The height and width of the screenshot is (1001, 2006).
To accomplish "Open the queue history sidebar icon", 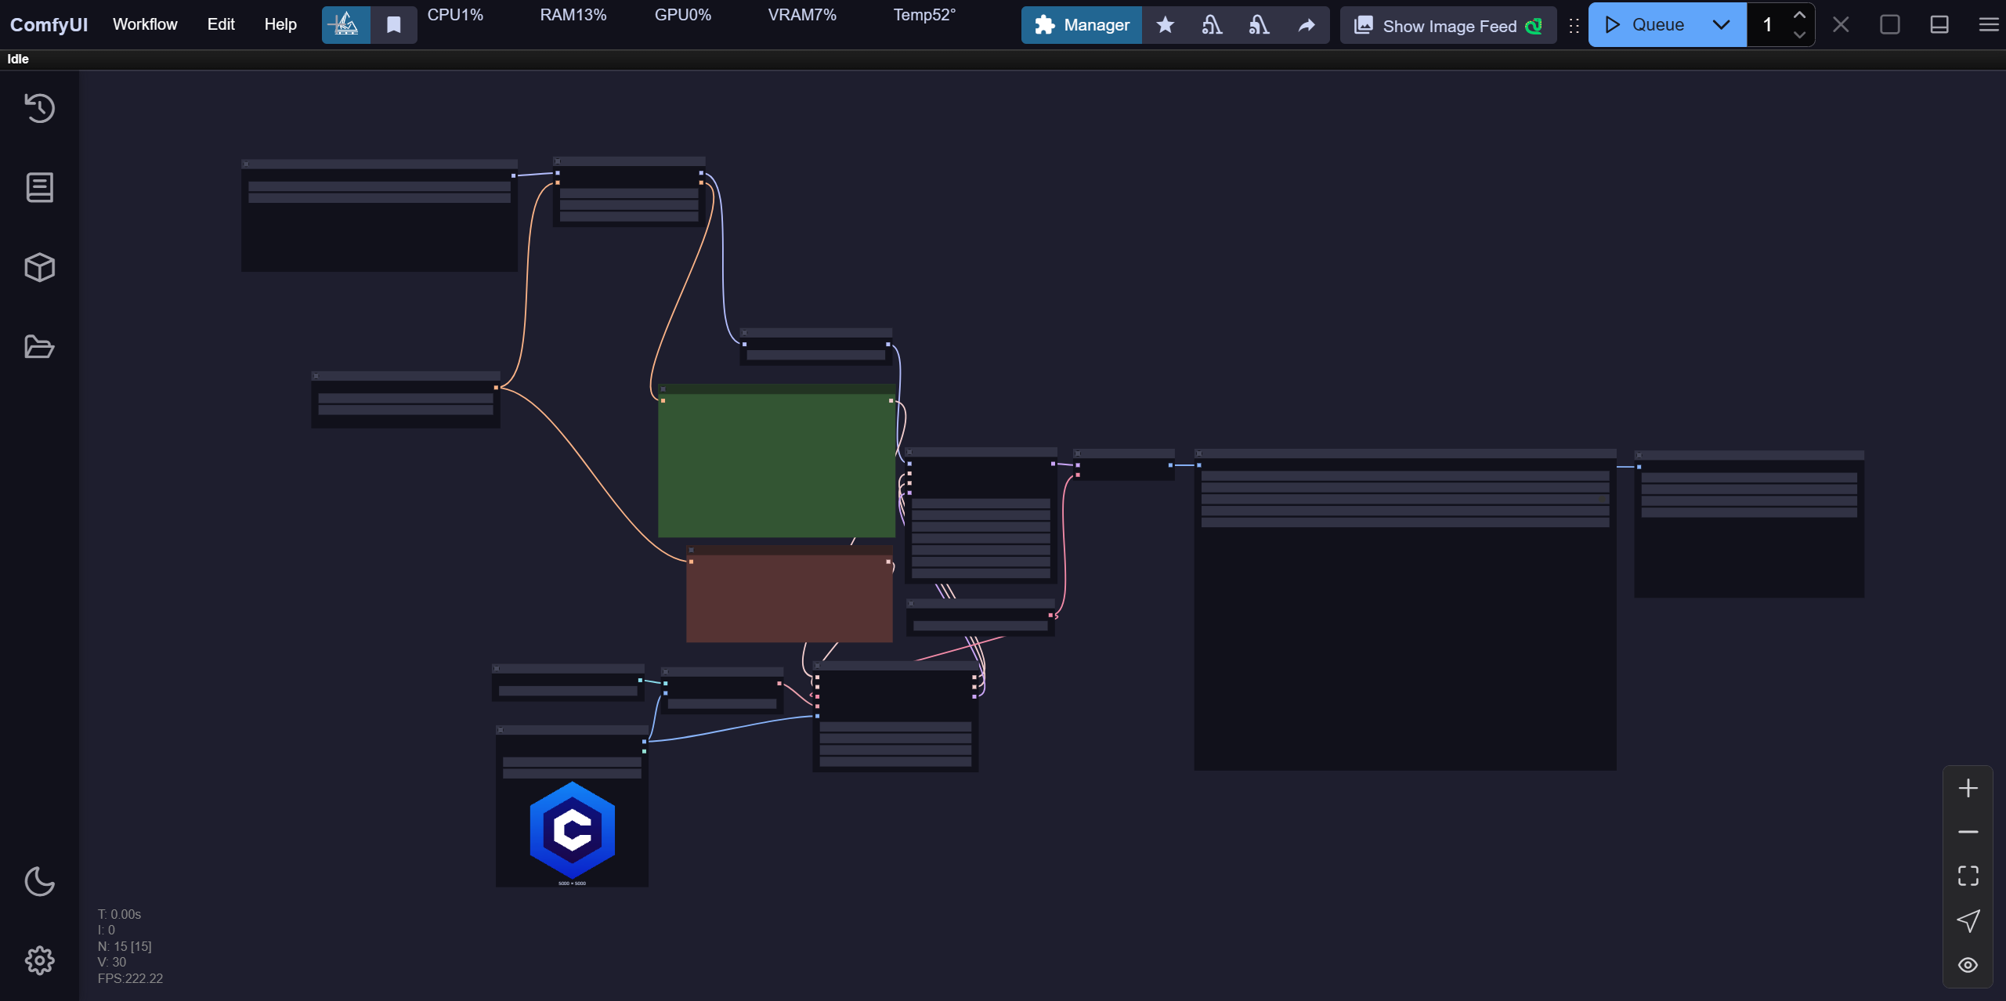I will 39,108.
